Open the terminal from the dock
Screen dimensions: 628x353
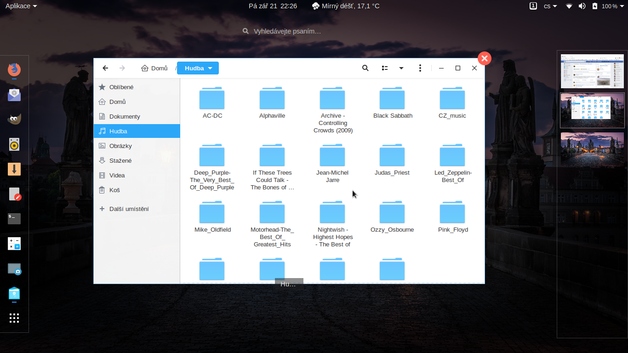[14, 219]
